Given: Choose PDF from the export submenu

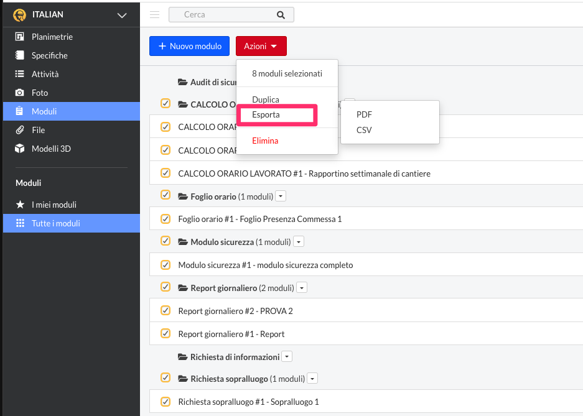Looking at the screenshot, I should pos(364,114).
